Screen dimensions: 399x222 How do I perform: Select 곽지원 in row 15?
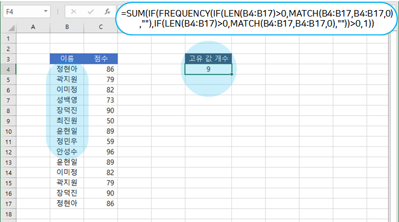point(67,183)
